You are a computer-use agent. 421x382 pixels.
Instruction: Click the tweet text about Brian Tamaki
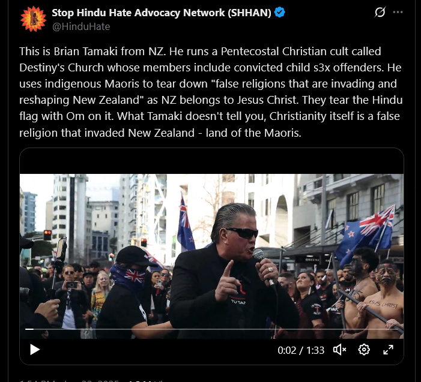211,92
